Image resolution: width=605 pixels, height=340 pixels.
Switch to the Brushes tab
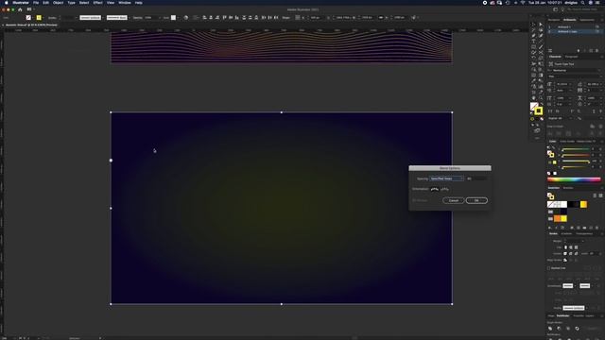pos(568,188)
